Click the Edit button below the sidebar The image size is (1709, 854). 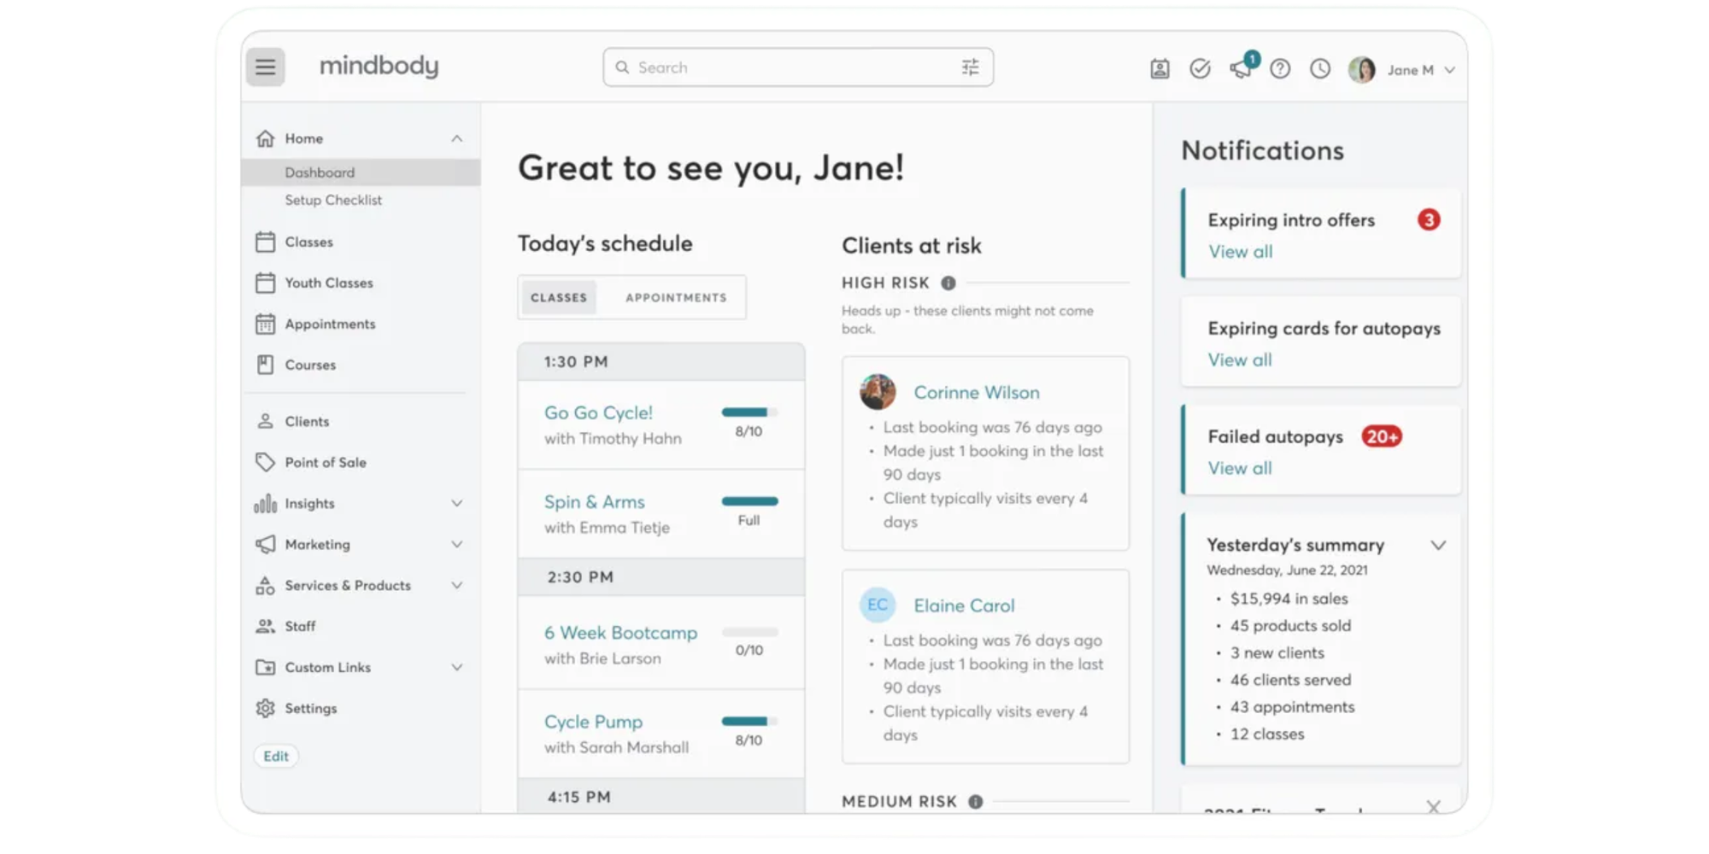[x=275, y=756]
